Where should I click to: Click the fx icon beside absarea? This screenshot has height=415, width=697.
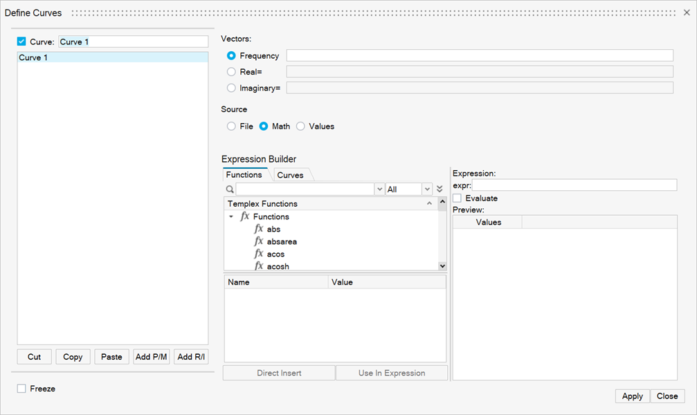point(258,241)
